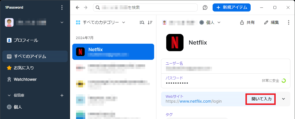Go back with the left arrow
Image resolution: width=295 pixels, height=119 pixels.
77,7
